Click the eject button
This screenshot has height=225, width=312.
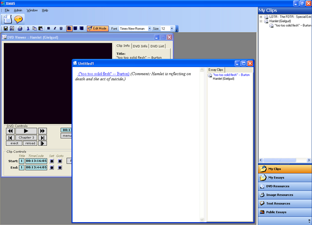click(x=14, y=143)
